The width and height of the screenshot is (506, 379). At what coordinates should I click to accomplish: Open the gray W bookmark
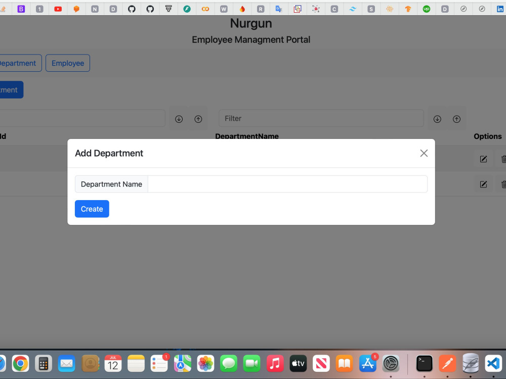pos(224,9)
